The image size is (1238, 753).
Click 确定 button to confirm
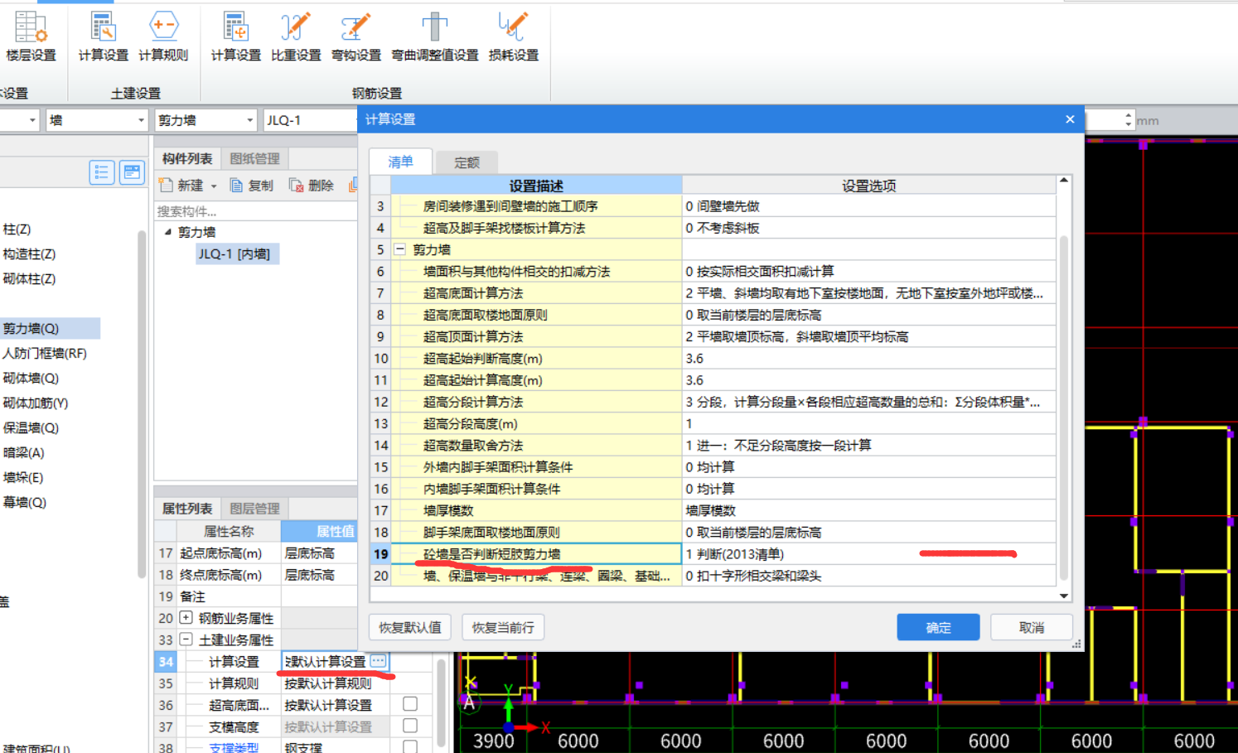tap(938, 627)
